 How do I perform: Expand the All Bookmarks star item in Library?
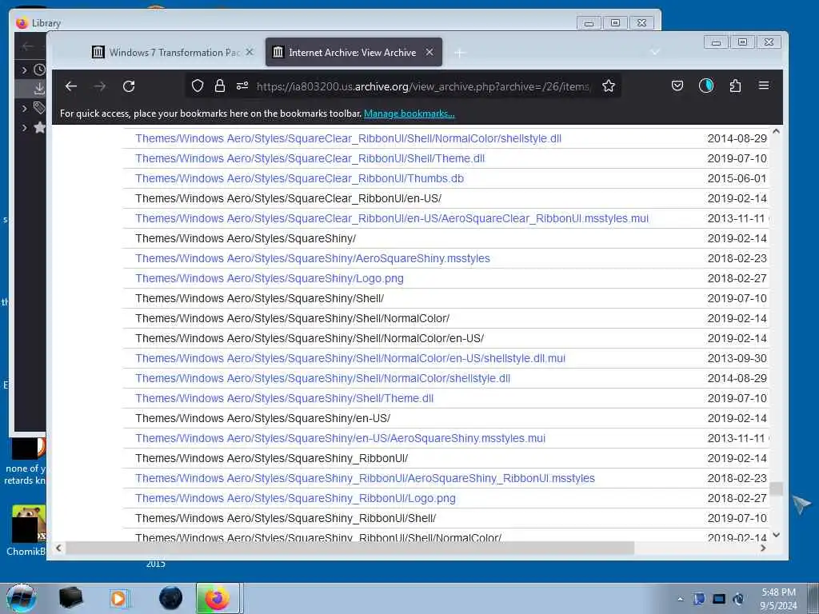pyautogui.click(x=24, y=127)
